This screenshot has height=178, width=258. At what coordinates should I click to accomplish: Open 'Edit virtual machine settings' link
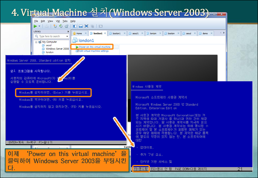(94, 51)
